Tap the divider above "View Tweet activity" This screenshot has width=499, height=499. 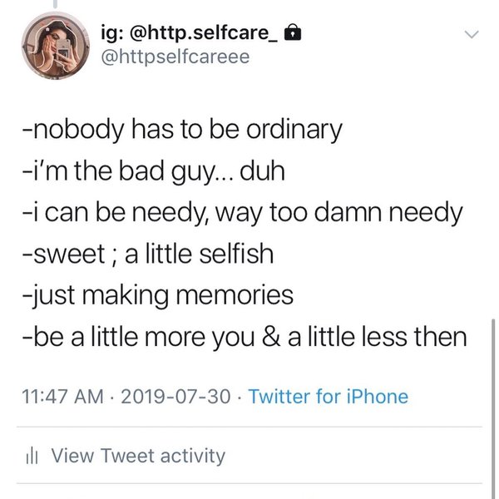[x=249, y=427]
